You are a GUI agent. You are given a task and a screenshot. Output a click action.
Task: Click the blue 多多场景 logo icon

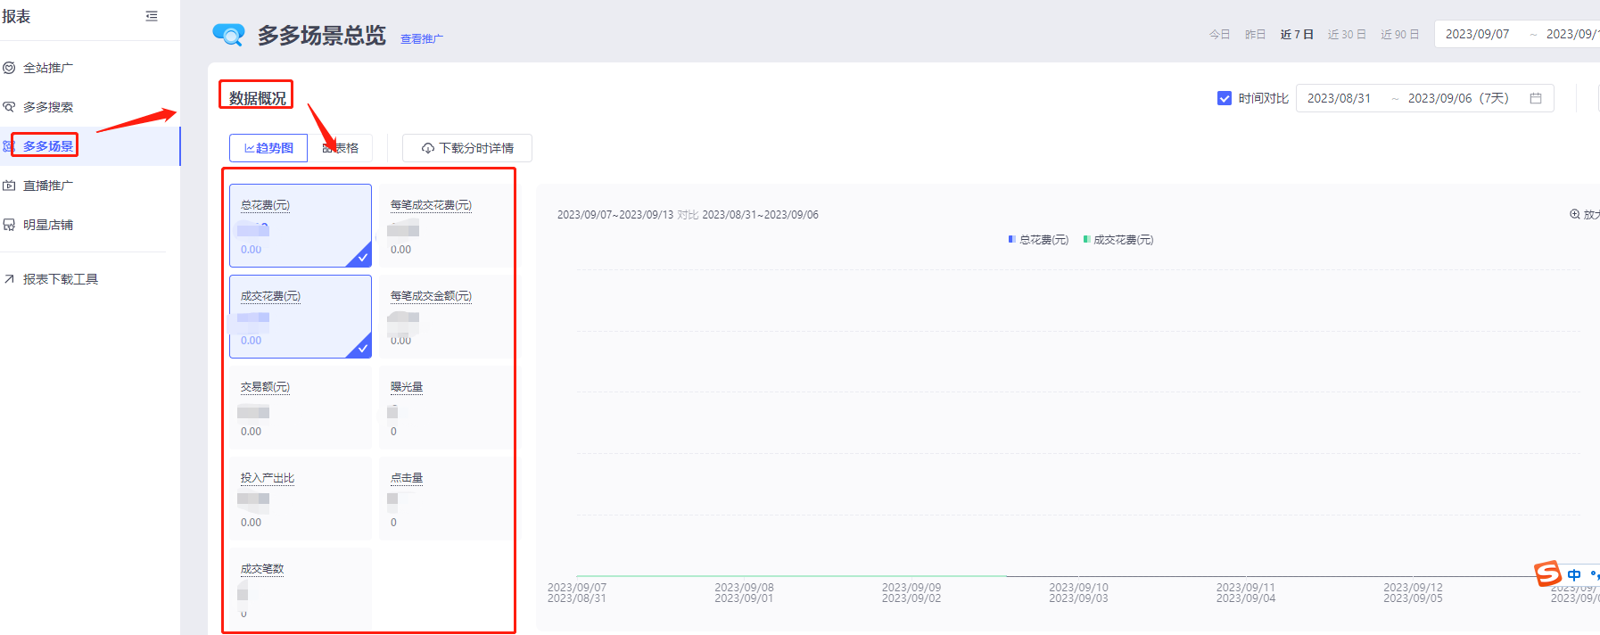click(x=228, y=35)
